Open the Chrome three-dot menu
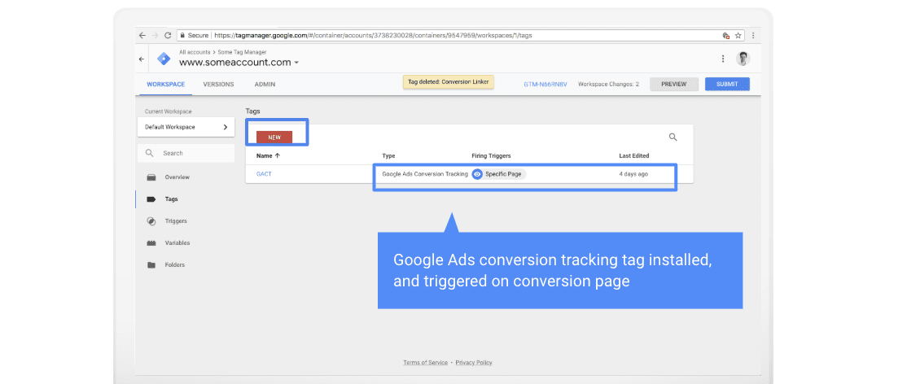Viewport: 907px width, 384px height. tap(753, 35)
